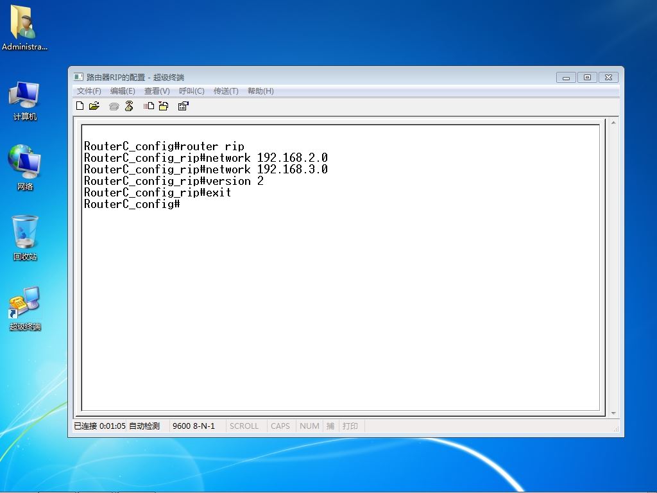Click the 已连接 0:01:05 status text
The width and height of the screenshot is (657, 493).
coord(99,426)
